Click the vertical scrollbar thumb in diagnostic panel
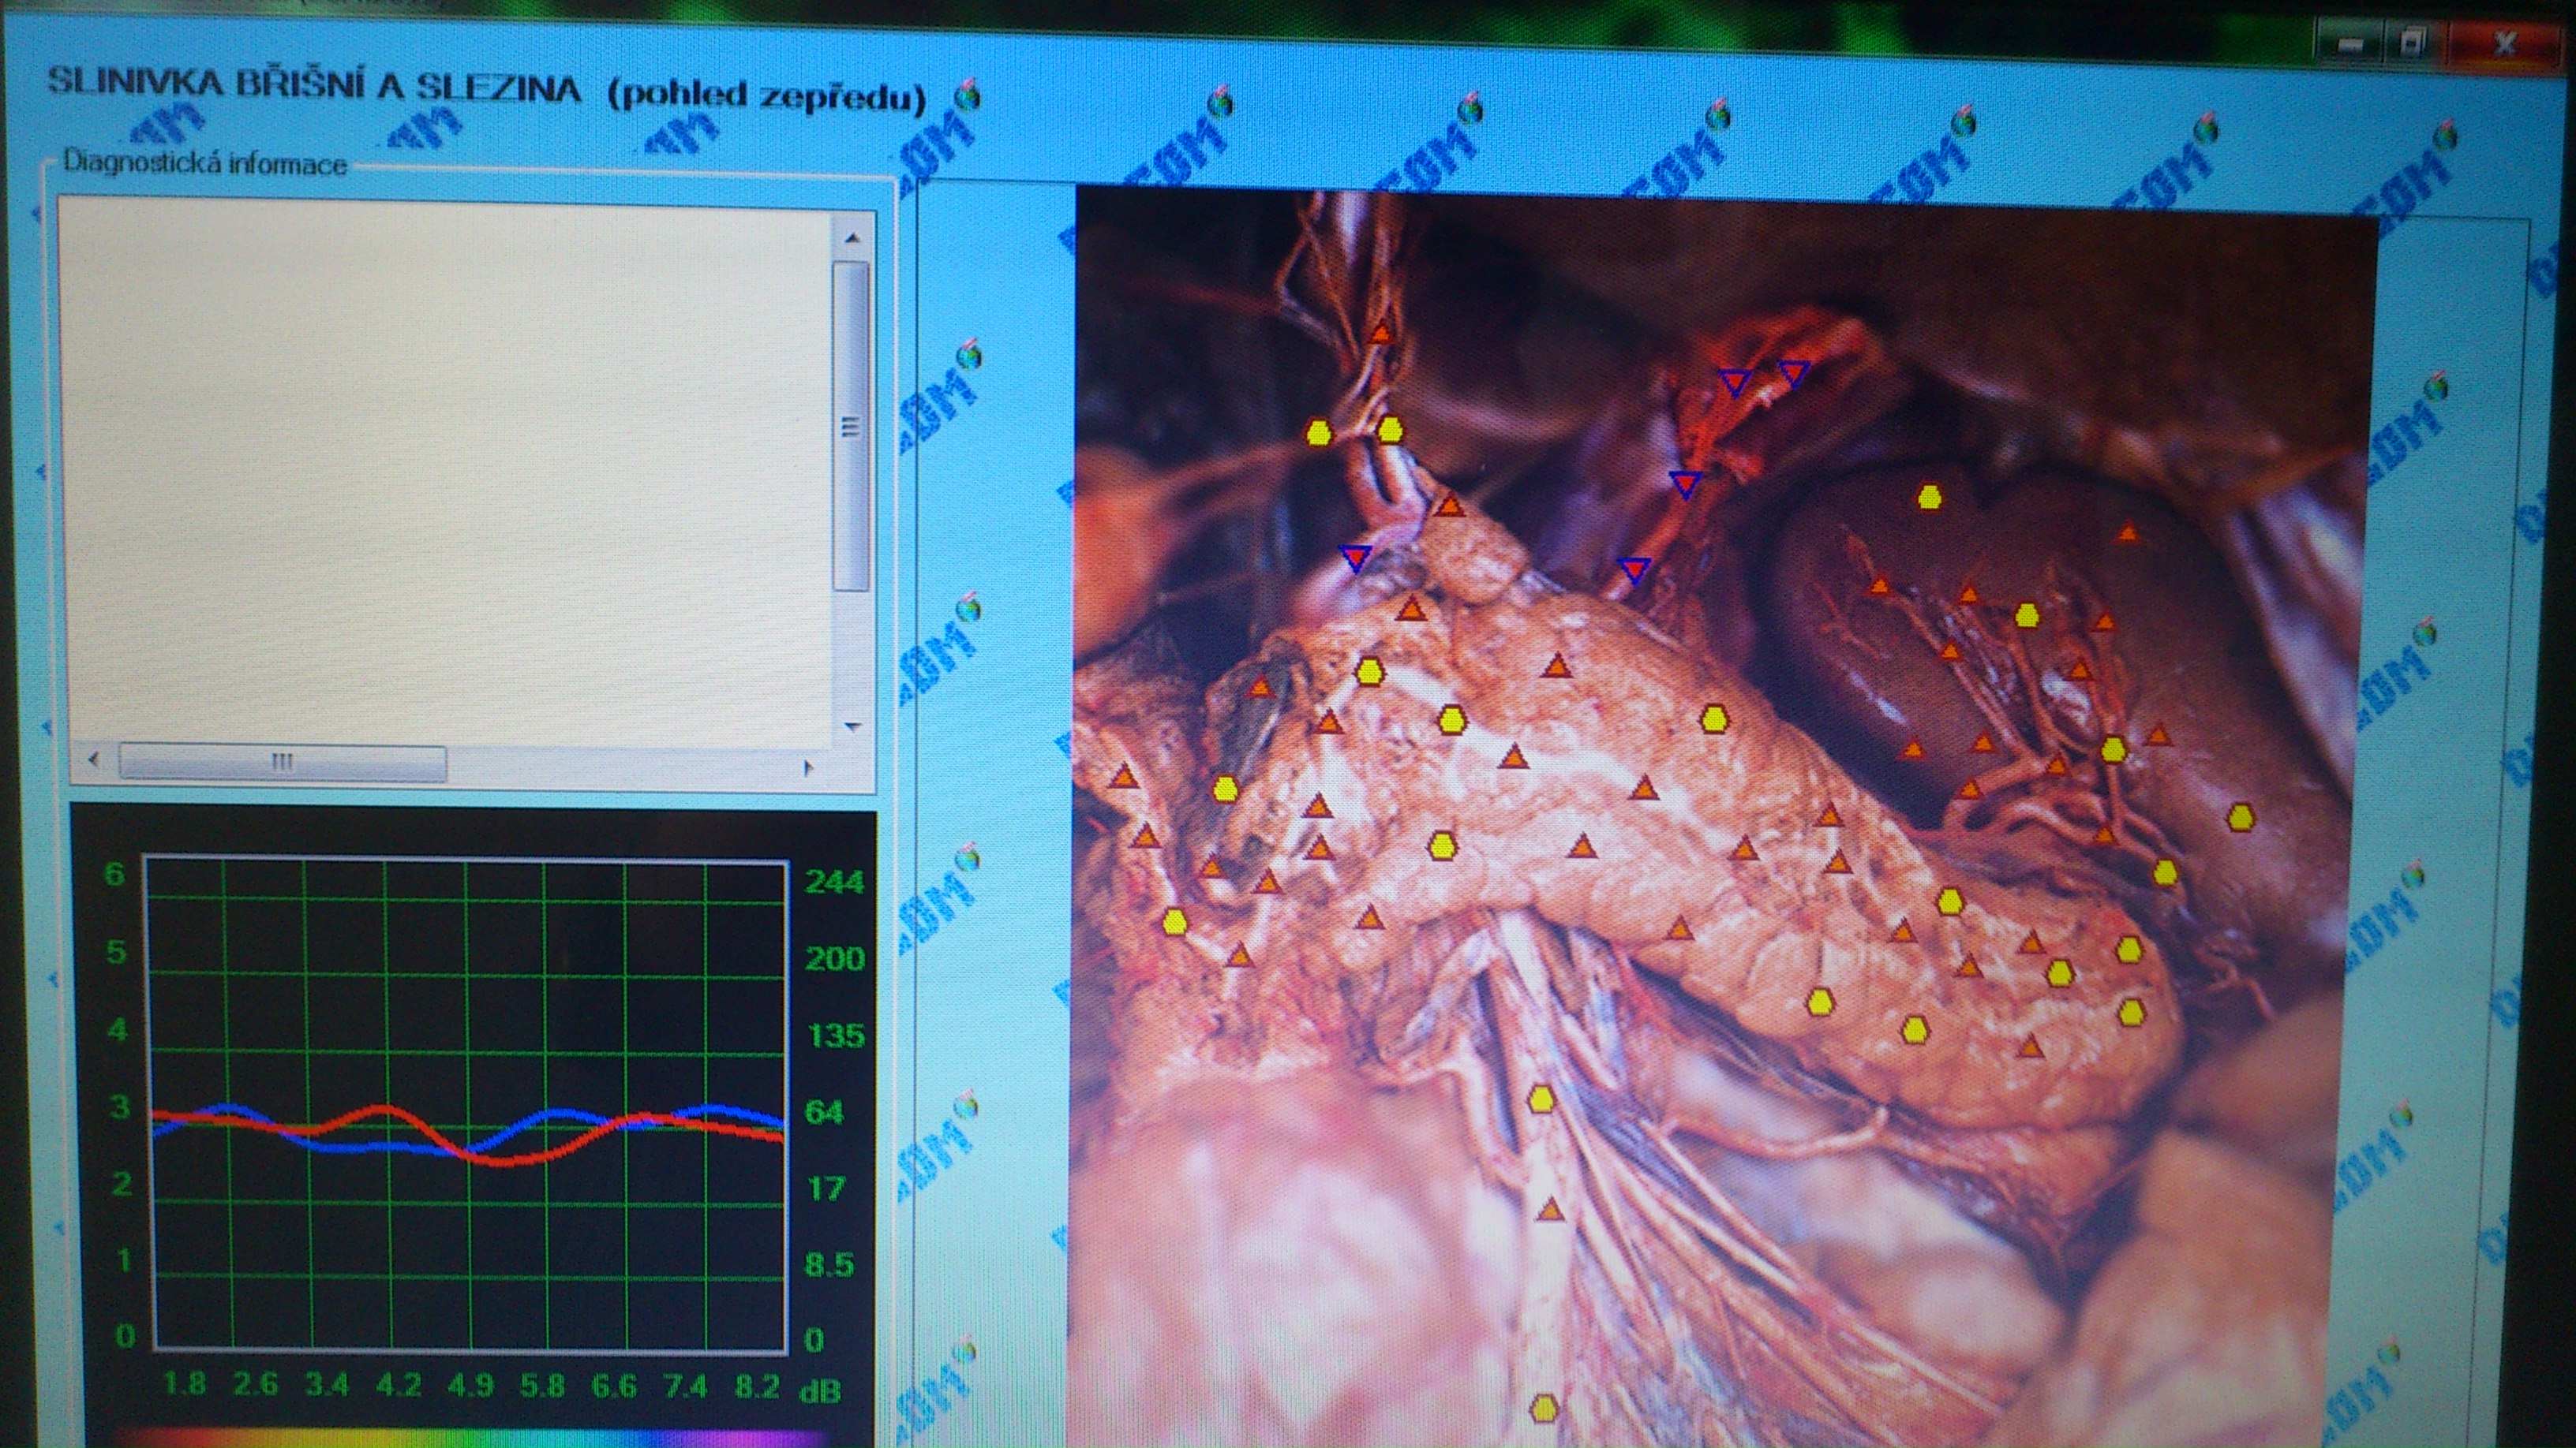Screen dimensions: 2576x1448 [x=851, y=426]
